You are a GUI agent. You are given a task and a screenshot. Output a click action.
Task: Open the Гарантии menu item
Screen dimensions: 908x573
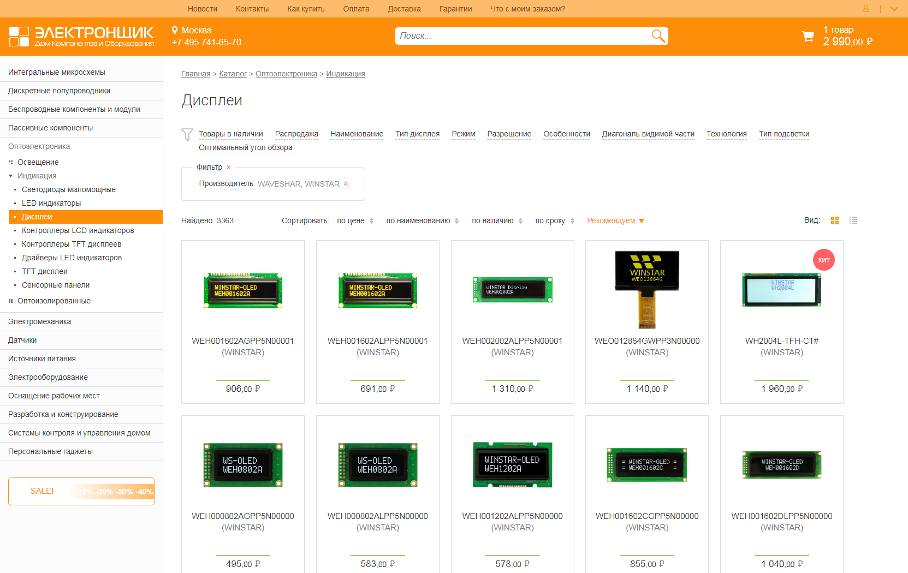click(x=455, y=9)
